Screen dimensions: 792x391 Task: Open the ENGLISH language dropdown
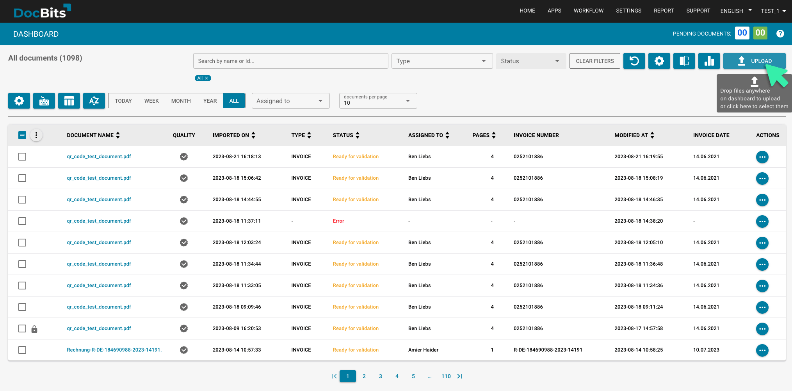click(736, 11)
